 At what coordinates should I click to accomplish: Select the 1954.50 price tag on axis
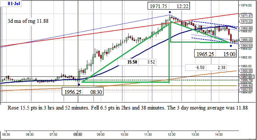246,90
